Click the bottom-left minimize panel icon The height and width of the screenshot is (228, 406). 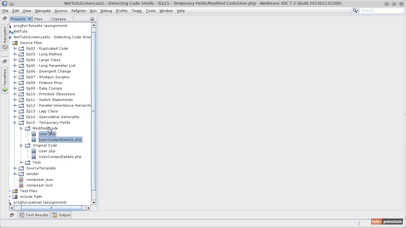pos(12,215)
